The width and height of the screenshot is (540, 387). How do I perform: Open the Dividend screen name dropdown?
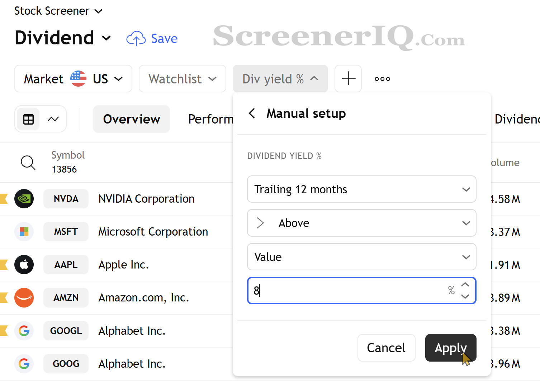(x=63, y=38)
